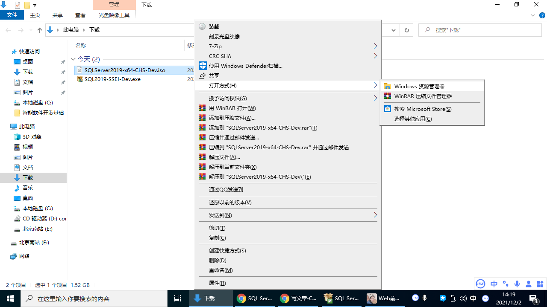547x307 pixels.
Task: Click the taskbar search box
Action: 94,298
